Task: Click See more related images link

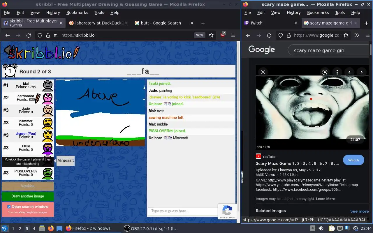Action: tap(359, 211)
